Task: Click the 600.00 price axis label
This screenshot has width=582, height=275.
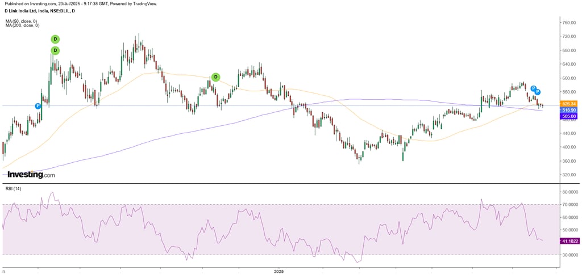Action: (x=568, y=78)
